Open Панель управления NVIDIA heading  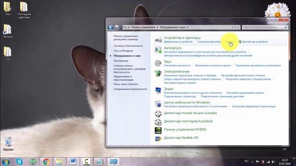[x=185, y=129]
